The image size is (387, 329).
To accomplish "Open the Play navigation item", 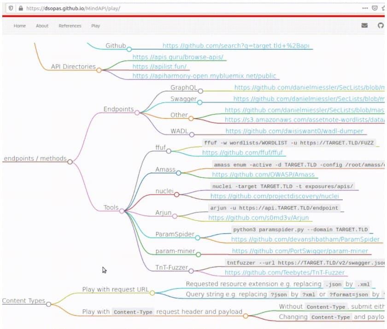I will pos(95,26).
